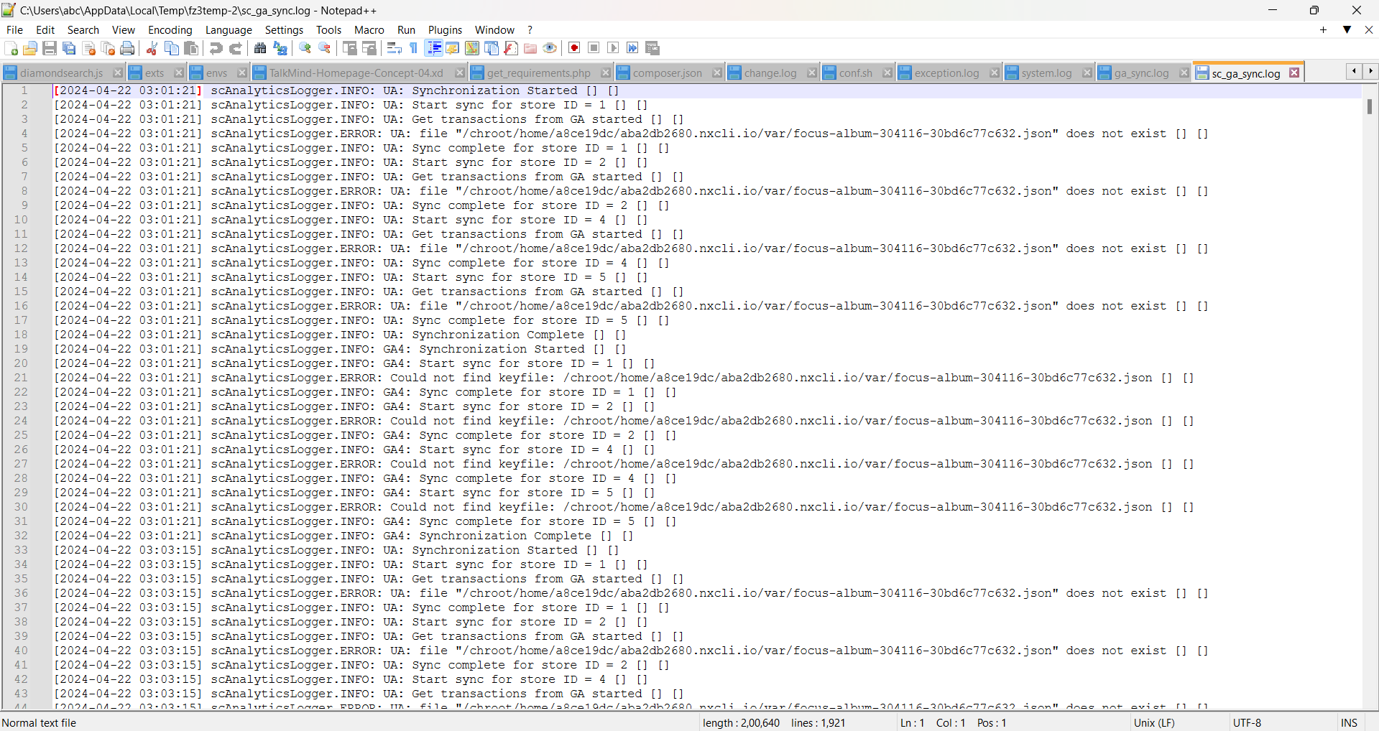Toggle the indent guide button
This screenshot has width=1379, height=731.
(x=434, y=48)
